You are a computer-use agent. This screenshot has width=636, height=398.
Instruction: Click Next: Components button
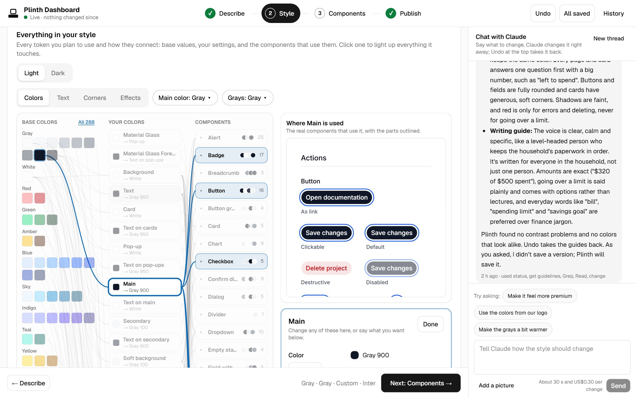[x=420, y=383]
